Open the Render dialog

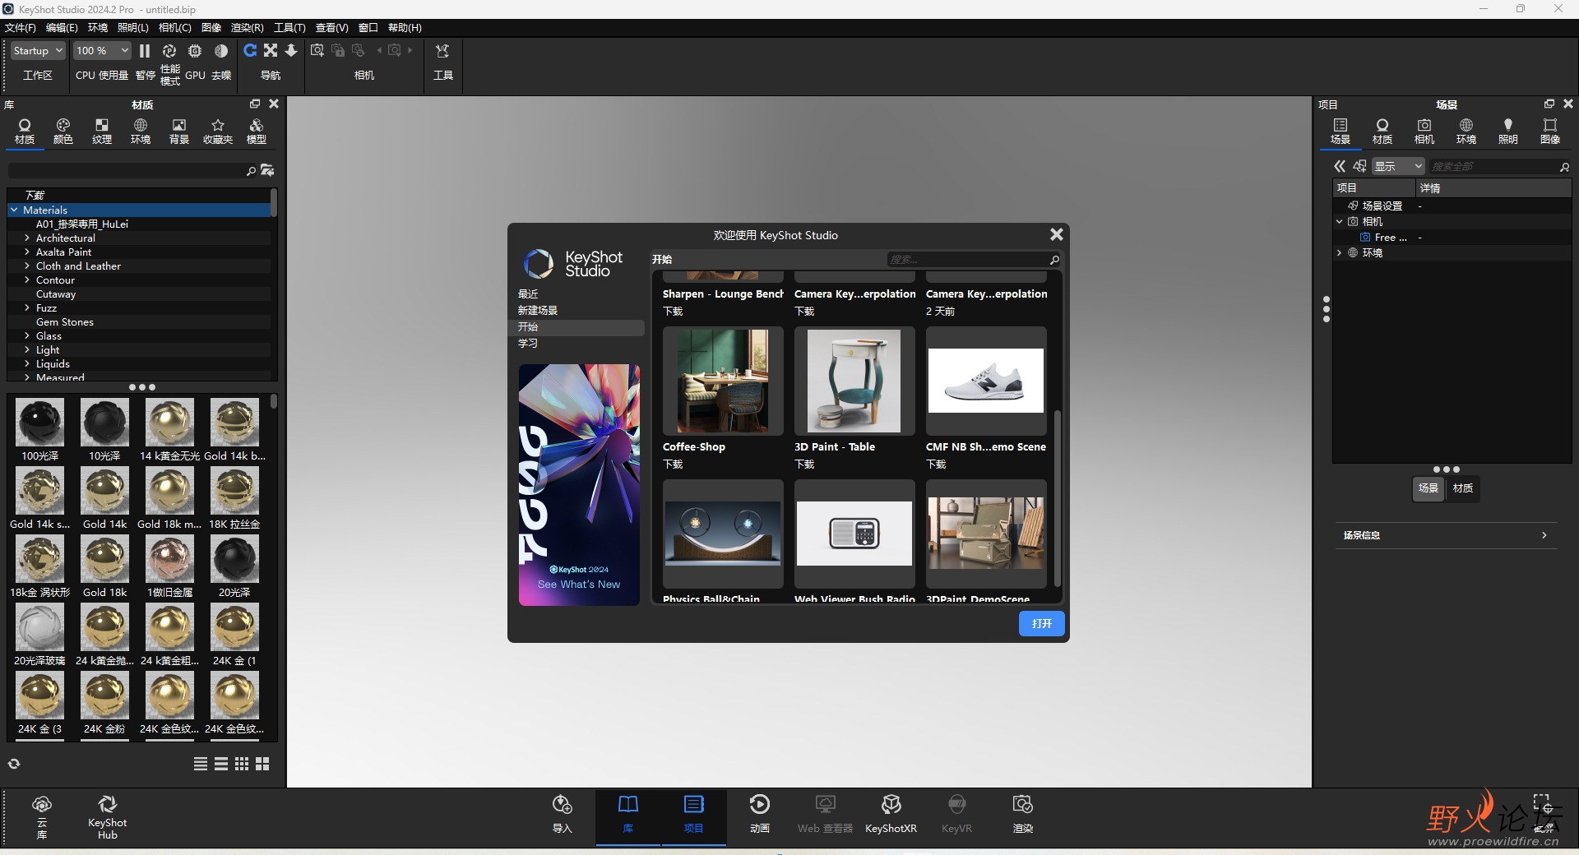coord(1023,815)
